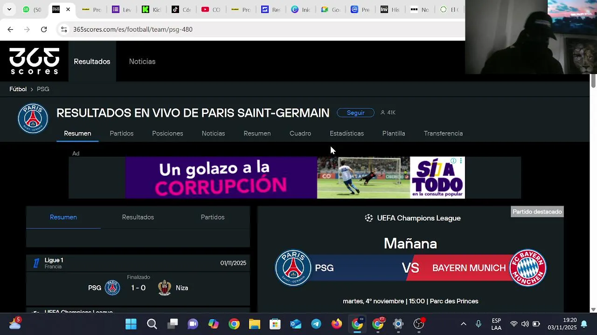Click the scrollbar down arrow

tap(593, 309)
